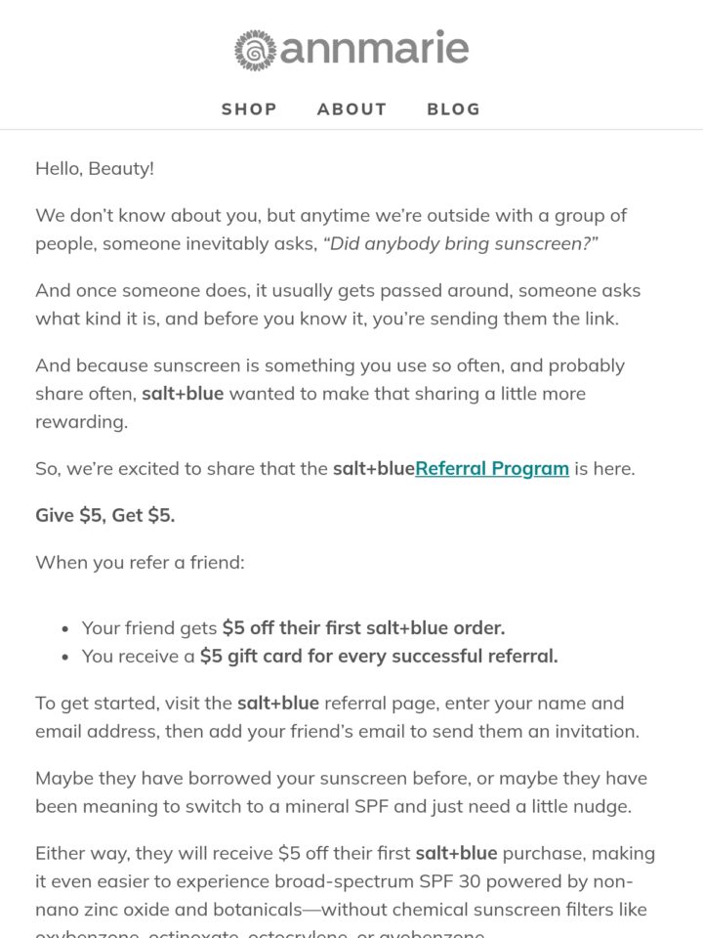
Task: Click bold salt+blue in "To get started" paragraph
Action: pos(278,703)
